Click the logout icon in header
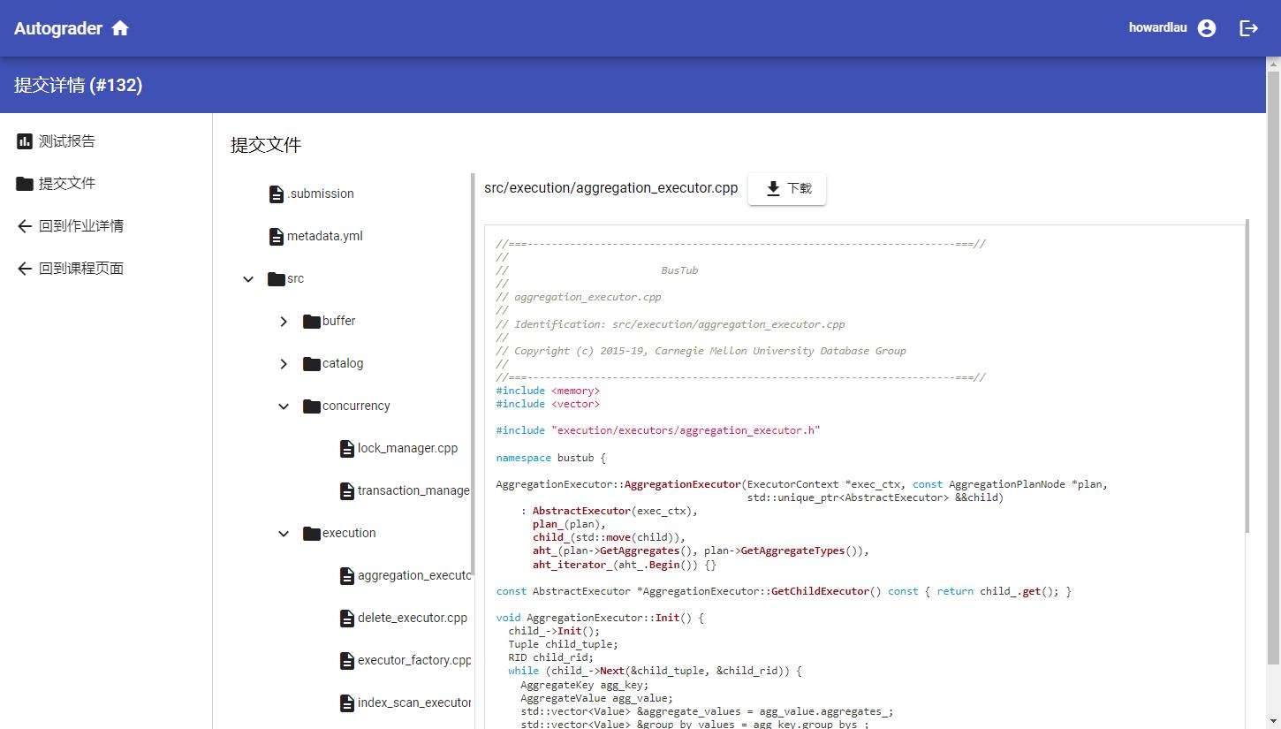 (1249, 28)
